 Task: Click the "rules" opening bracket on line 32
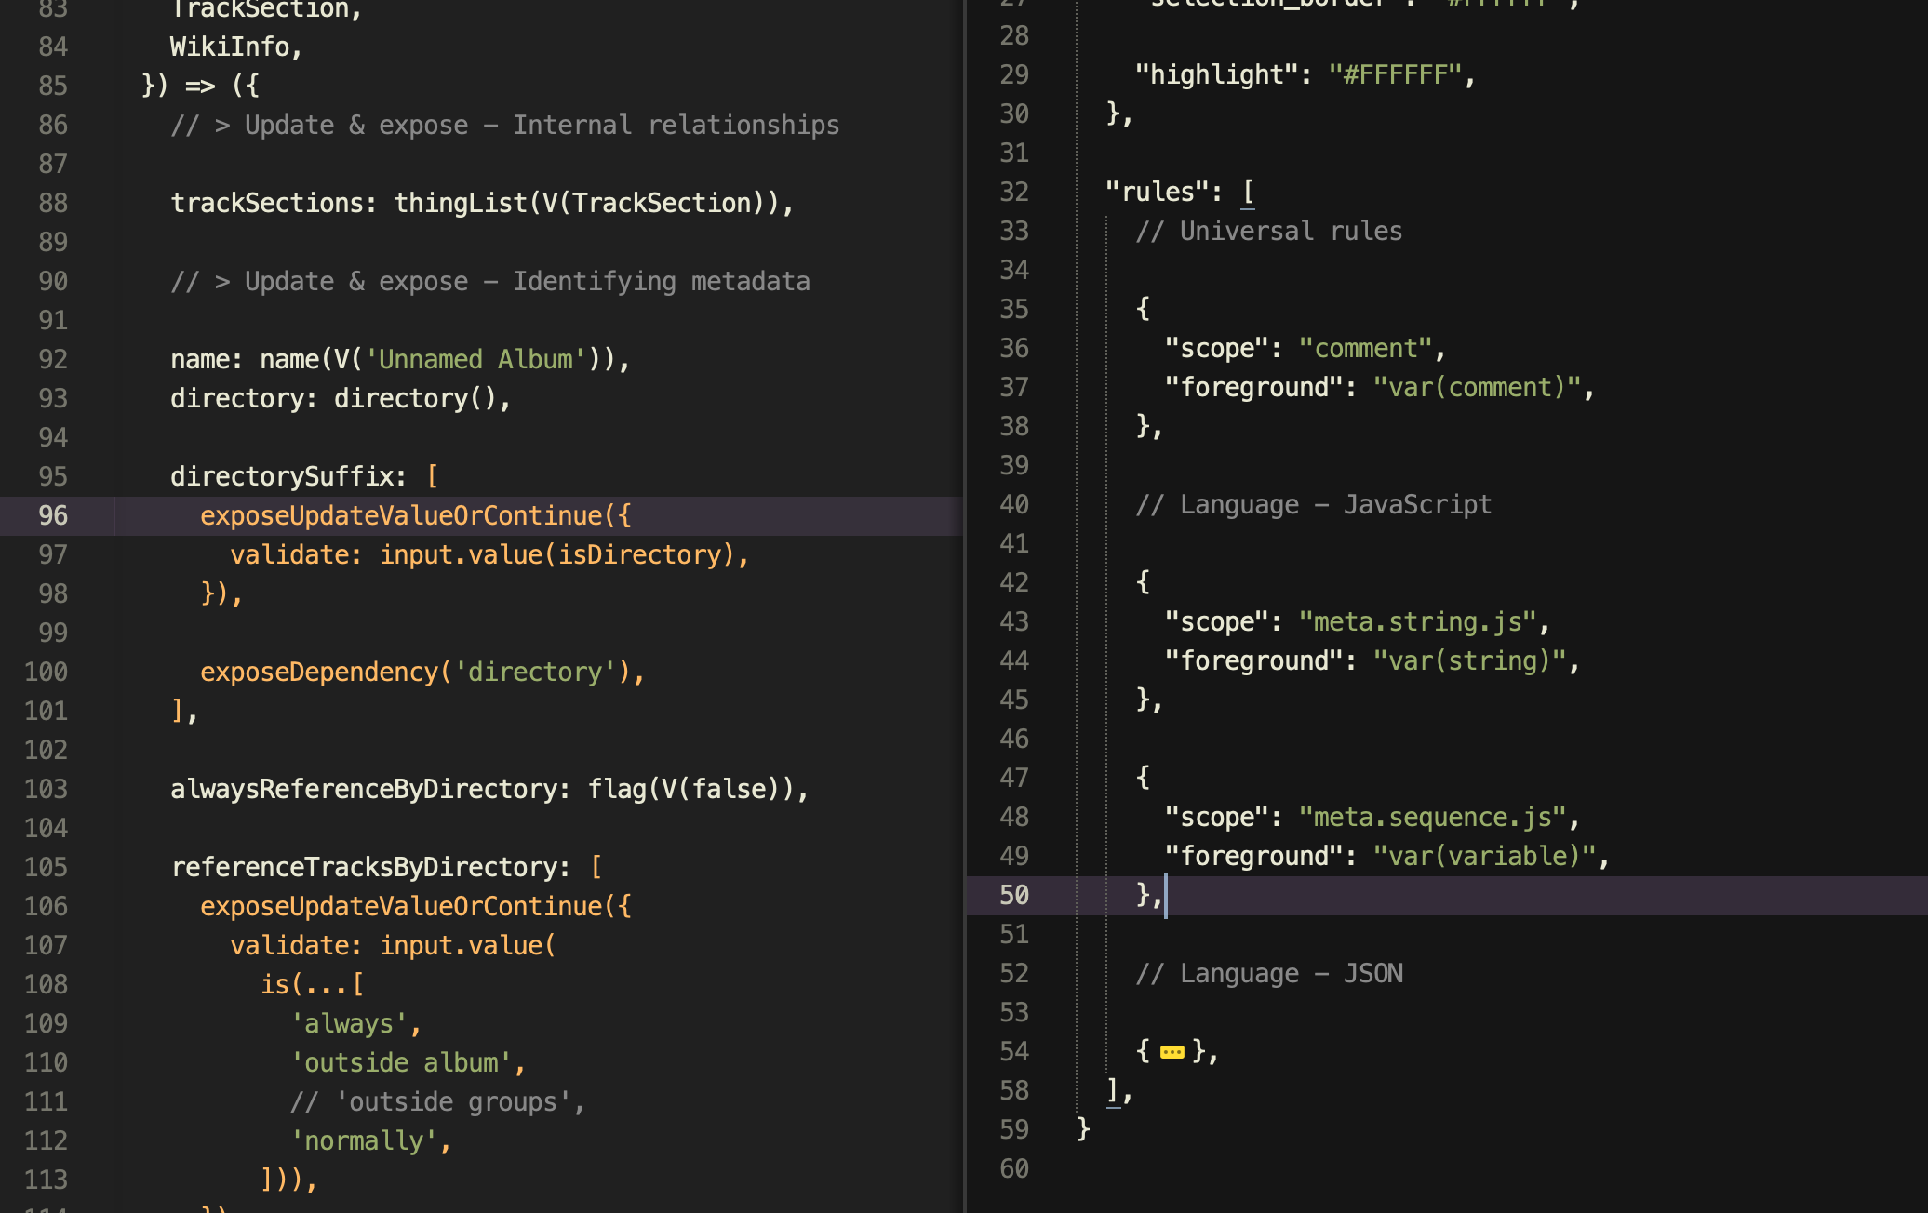(x=1248, y=192)
